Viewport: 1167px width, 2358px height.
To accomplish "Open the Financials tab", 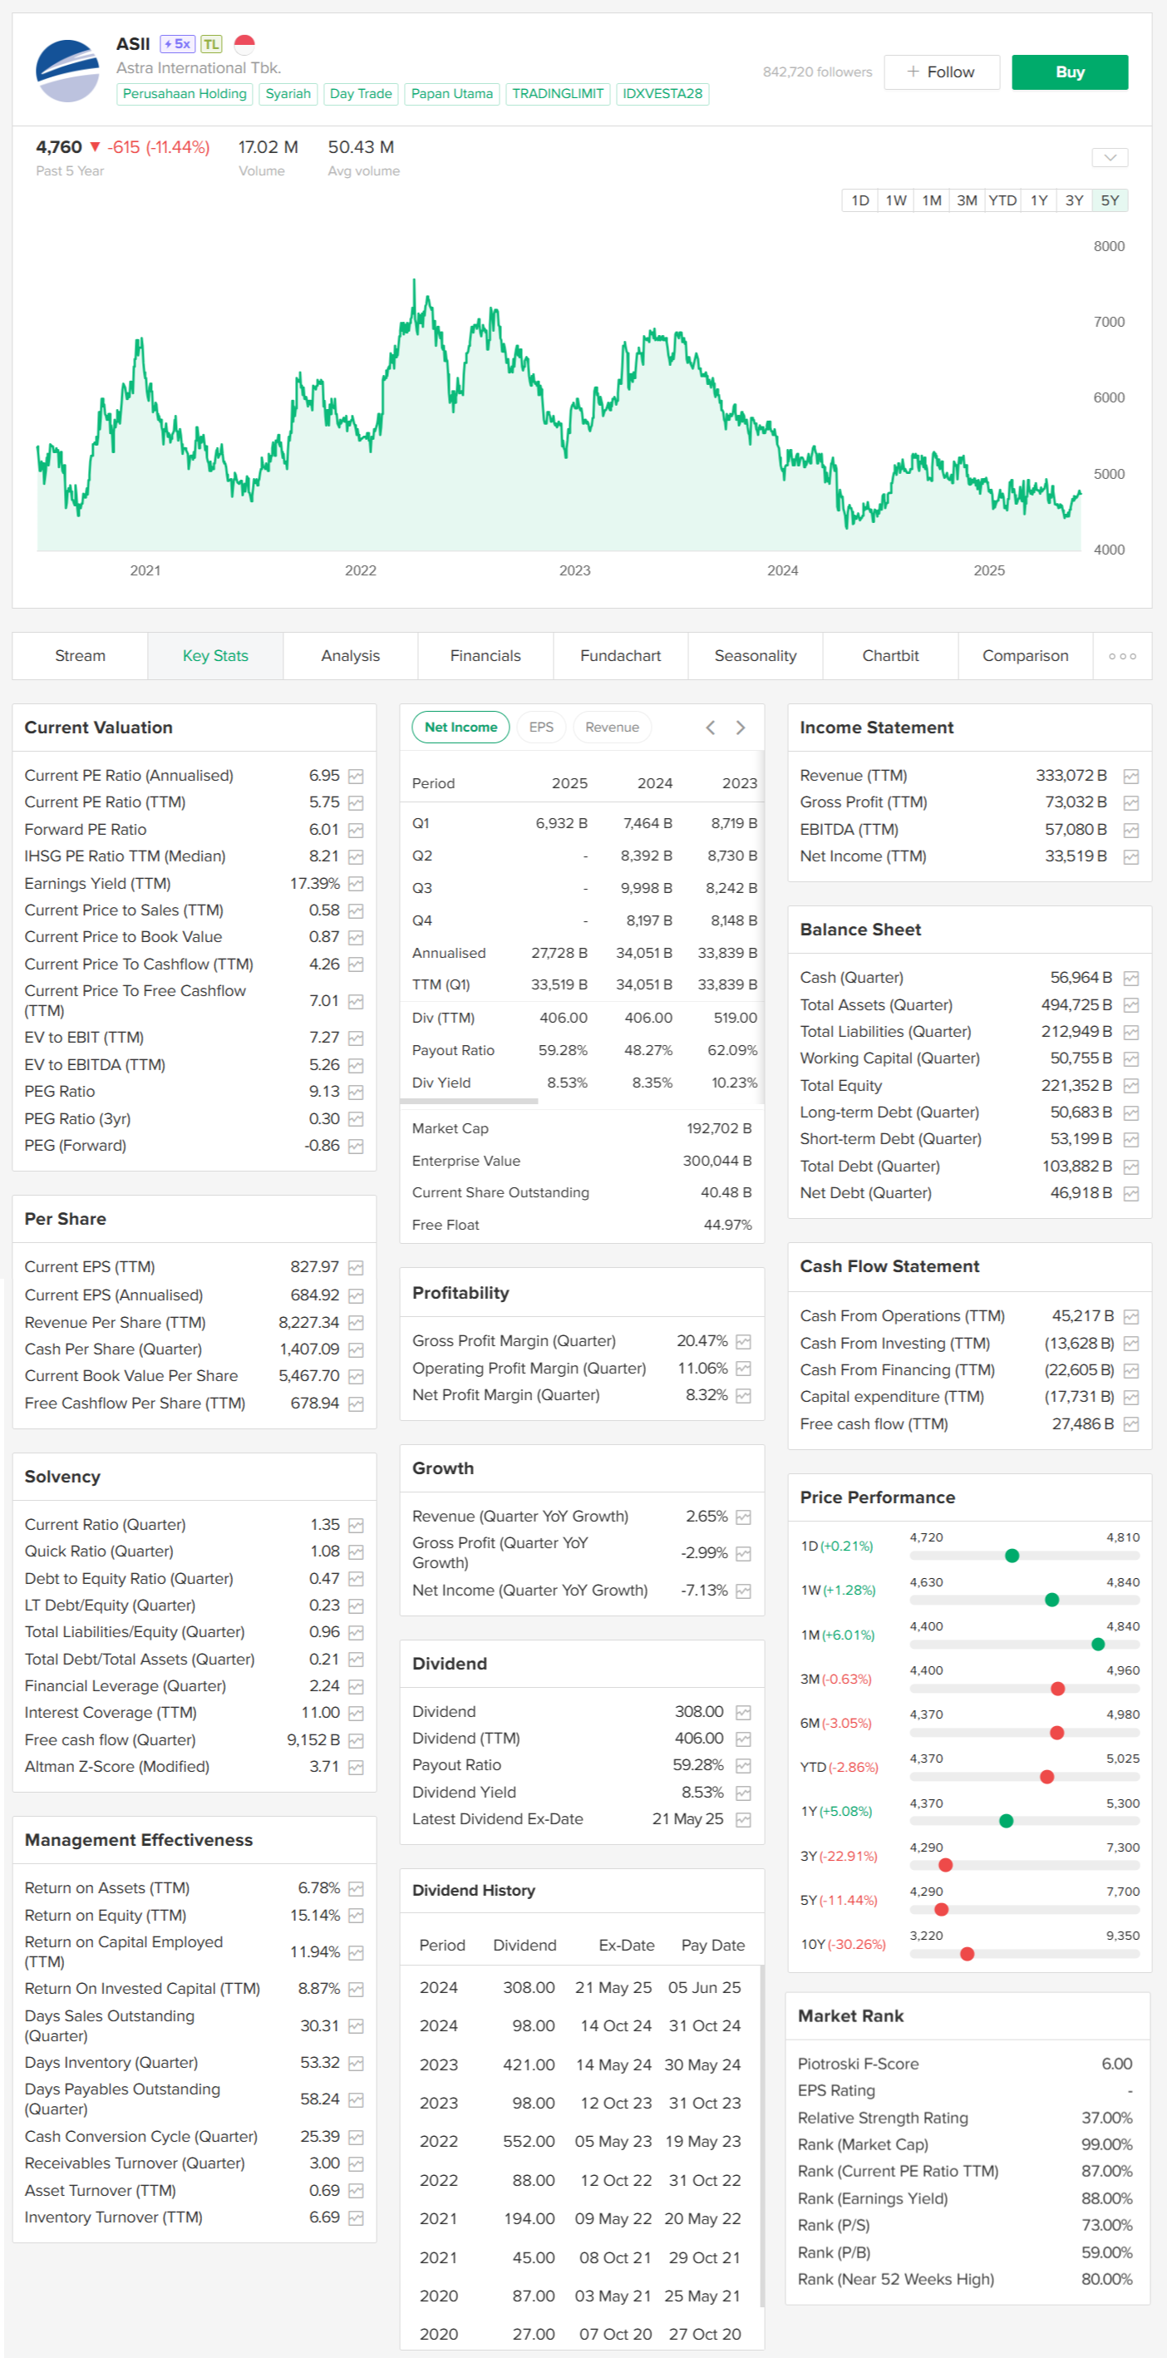I will click(x=485, y=656).
